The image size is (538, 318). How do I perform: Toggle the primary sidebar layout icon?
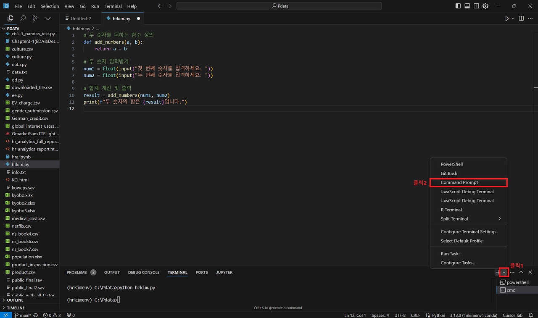[458, 6]
